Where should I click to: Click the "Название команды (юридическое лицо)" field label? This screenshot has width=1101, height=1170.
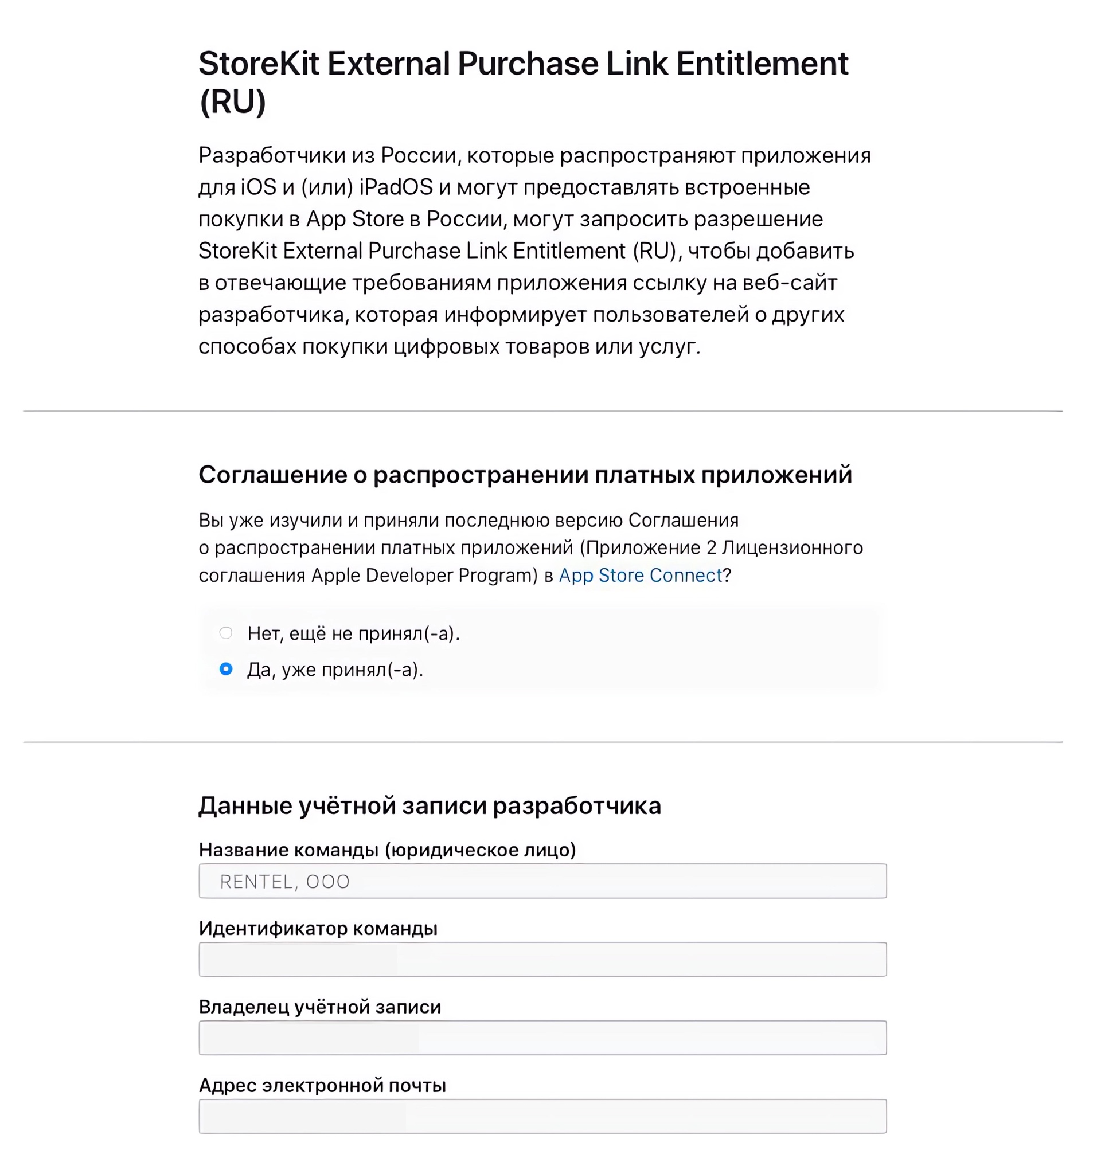coord(387,849)
